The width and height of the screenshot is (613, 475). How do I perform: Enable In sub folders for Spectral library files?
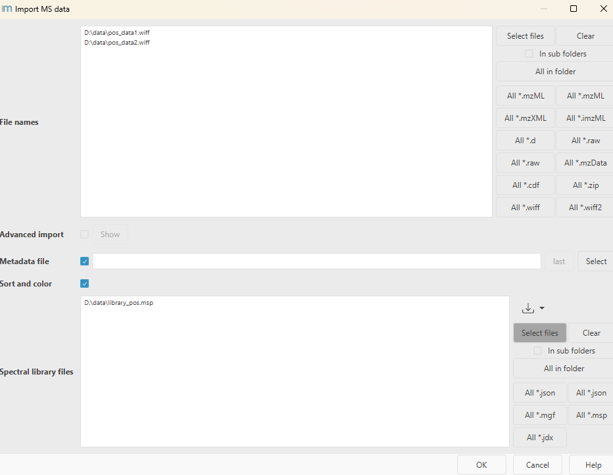pyautogui.click(x=537, y=351)
